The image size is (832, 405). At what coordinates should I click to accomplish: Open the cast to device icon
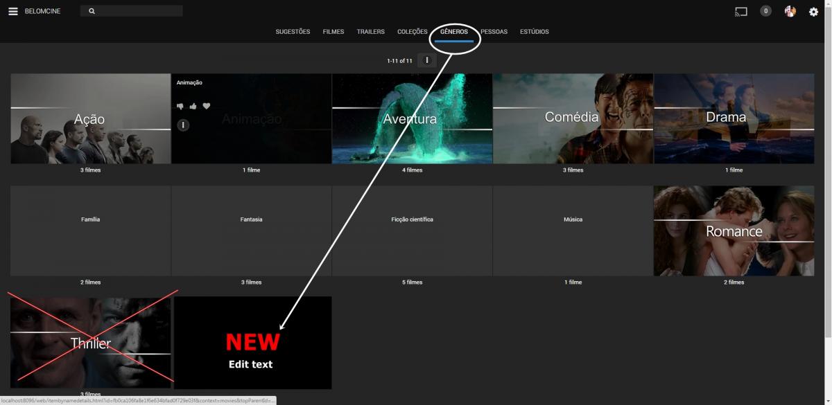[x=741, y=11]
